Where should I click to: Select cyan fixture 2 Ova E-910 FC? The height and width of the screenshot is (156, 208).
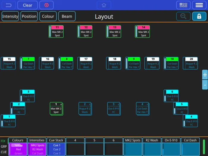[18, 108]
